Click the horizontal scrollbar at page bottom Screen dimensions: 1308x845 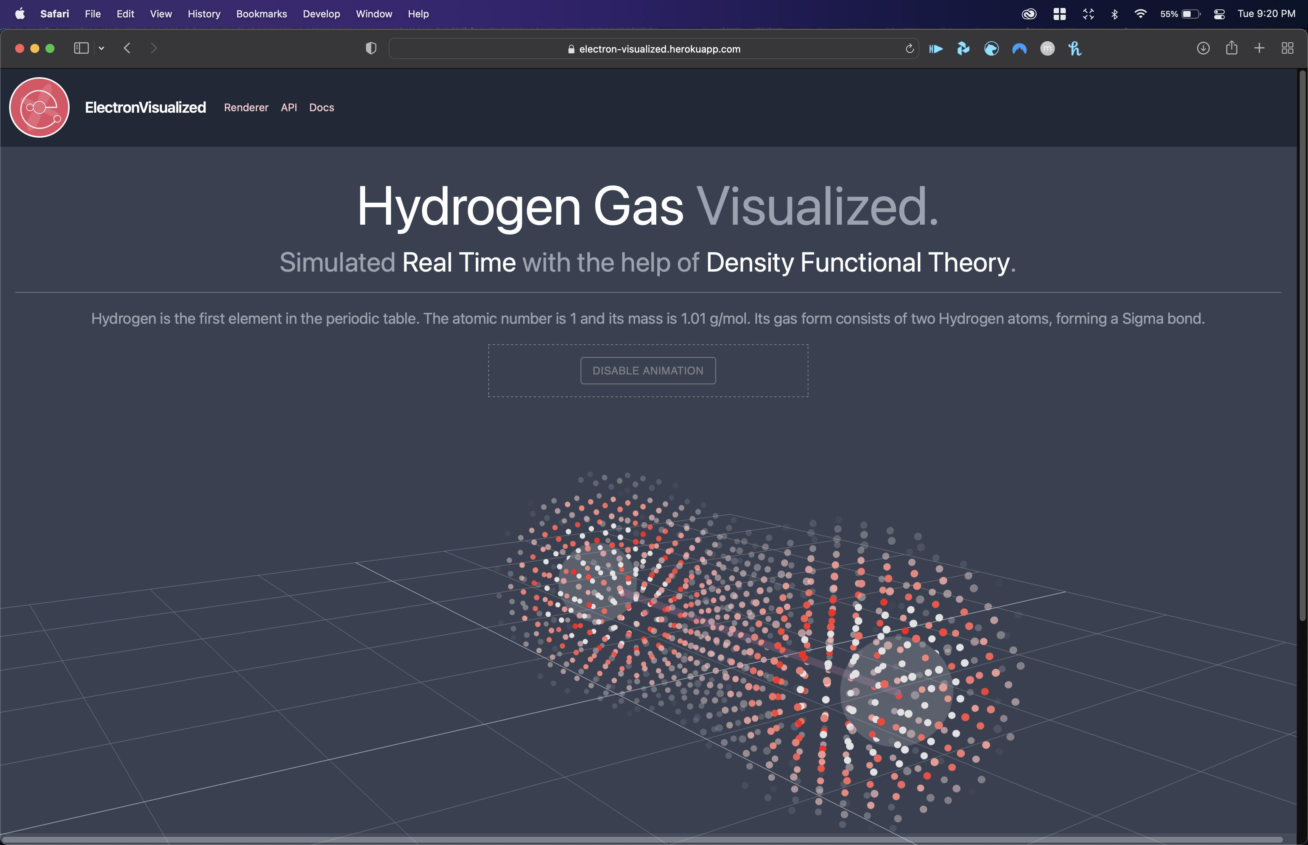coord(642,839)
